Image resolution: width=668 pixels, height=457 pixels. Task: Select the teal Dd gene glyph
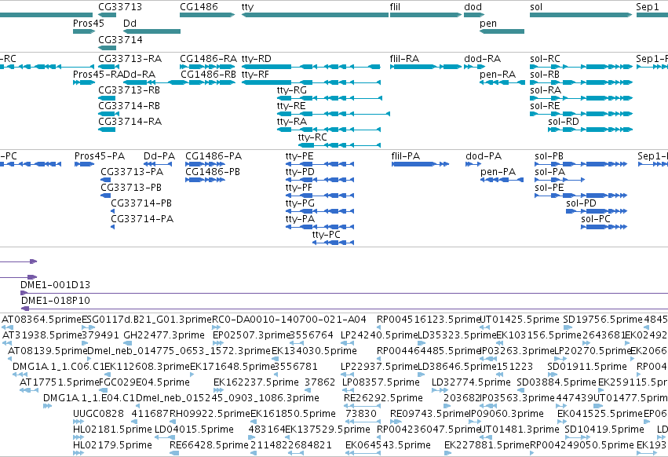pos(151,31)
